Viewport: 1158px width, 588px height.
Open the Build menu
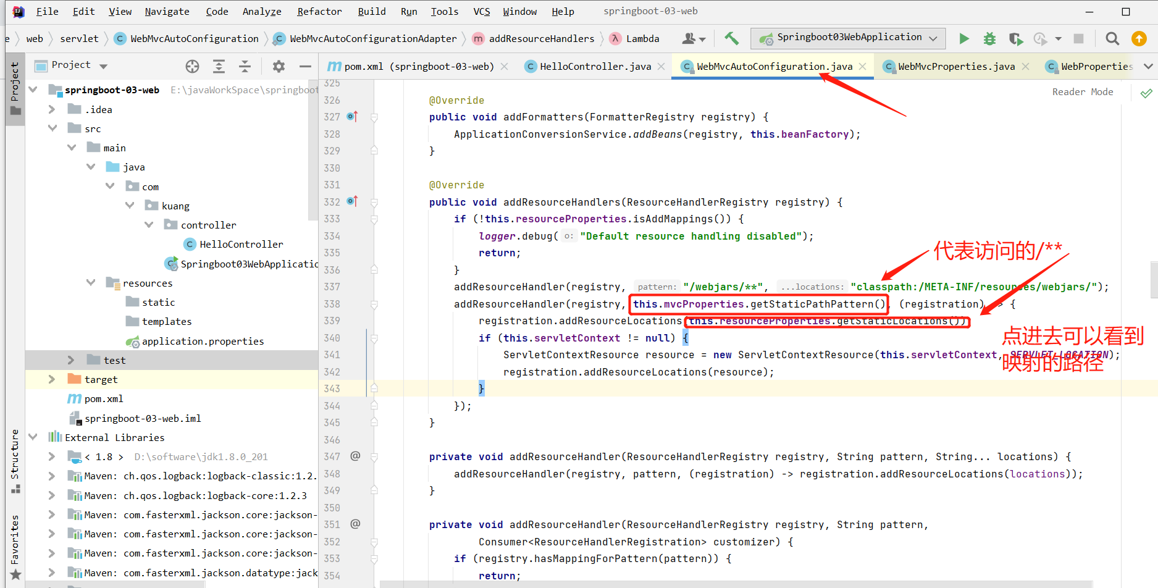(372, 11)
